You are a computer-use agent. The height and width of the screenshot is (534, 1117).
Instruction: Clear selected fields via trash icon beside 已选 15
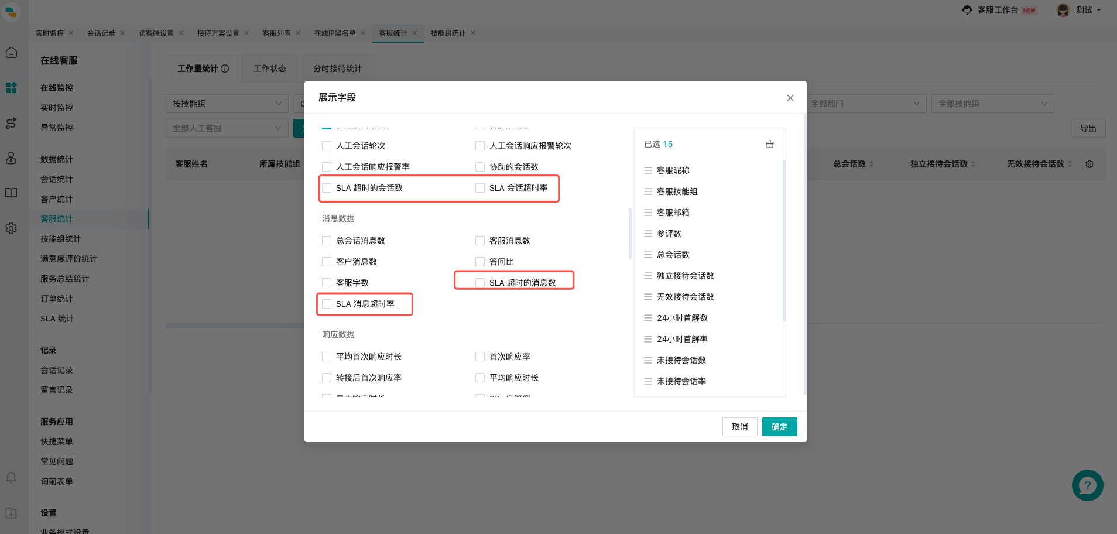tap(769, 143)
